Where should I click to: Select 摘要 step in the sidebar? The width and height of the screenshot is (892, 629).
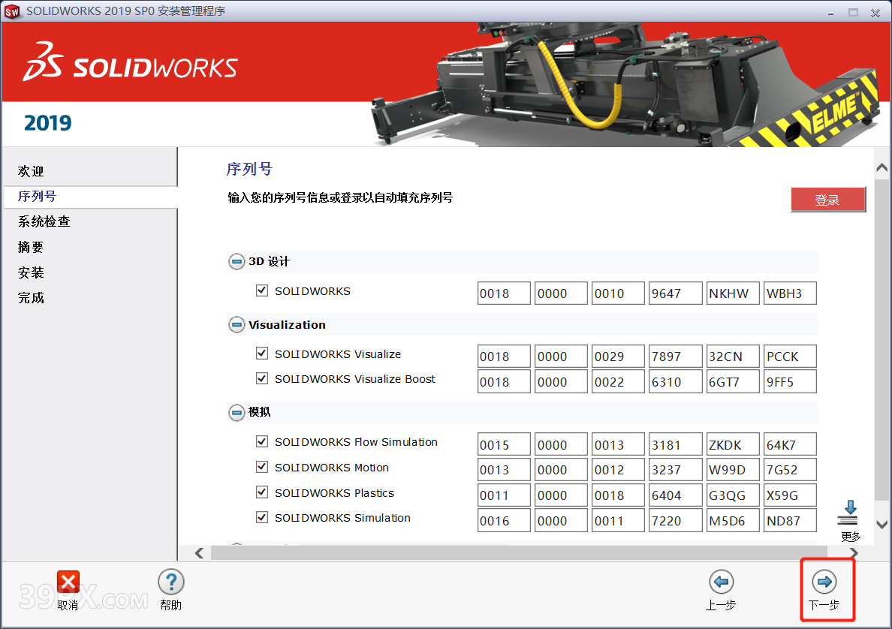point(32,247)
